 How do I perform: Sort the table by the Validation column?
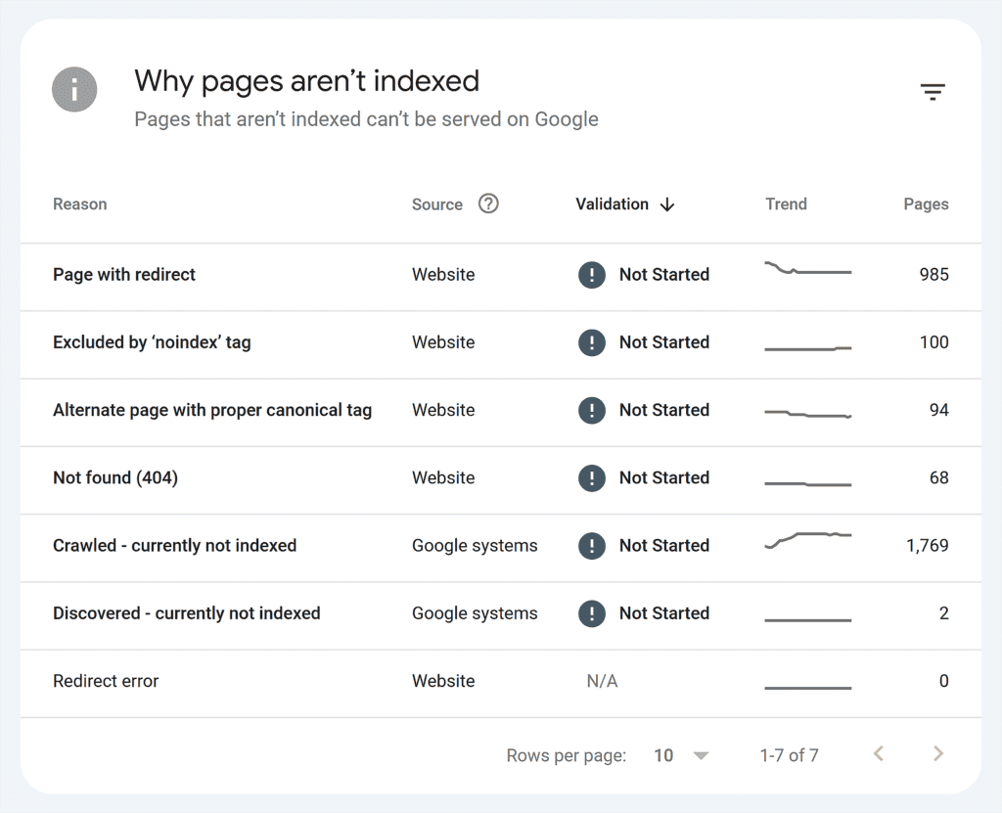coord(613,203)
